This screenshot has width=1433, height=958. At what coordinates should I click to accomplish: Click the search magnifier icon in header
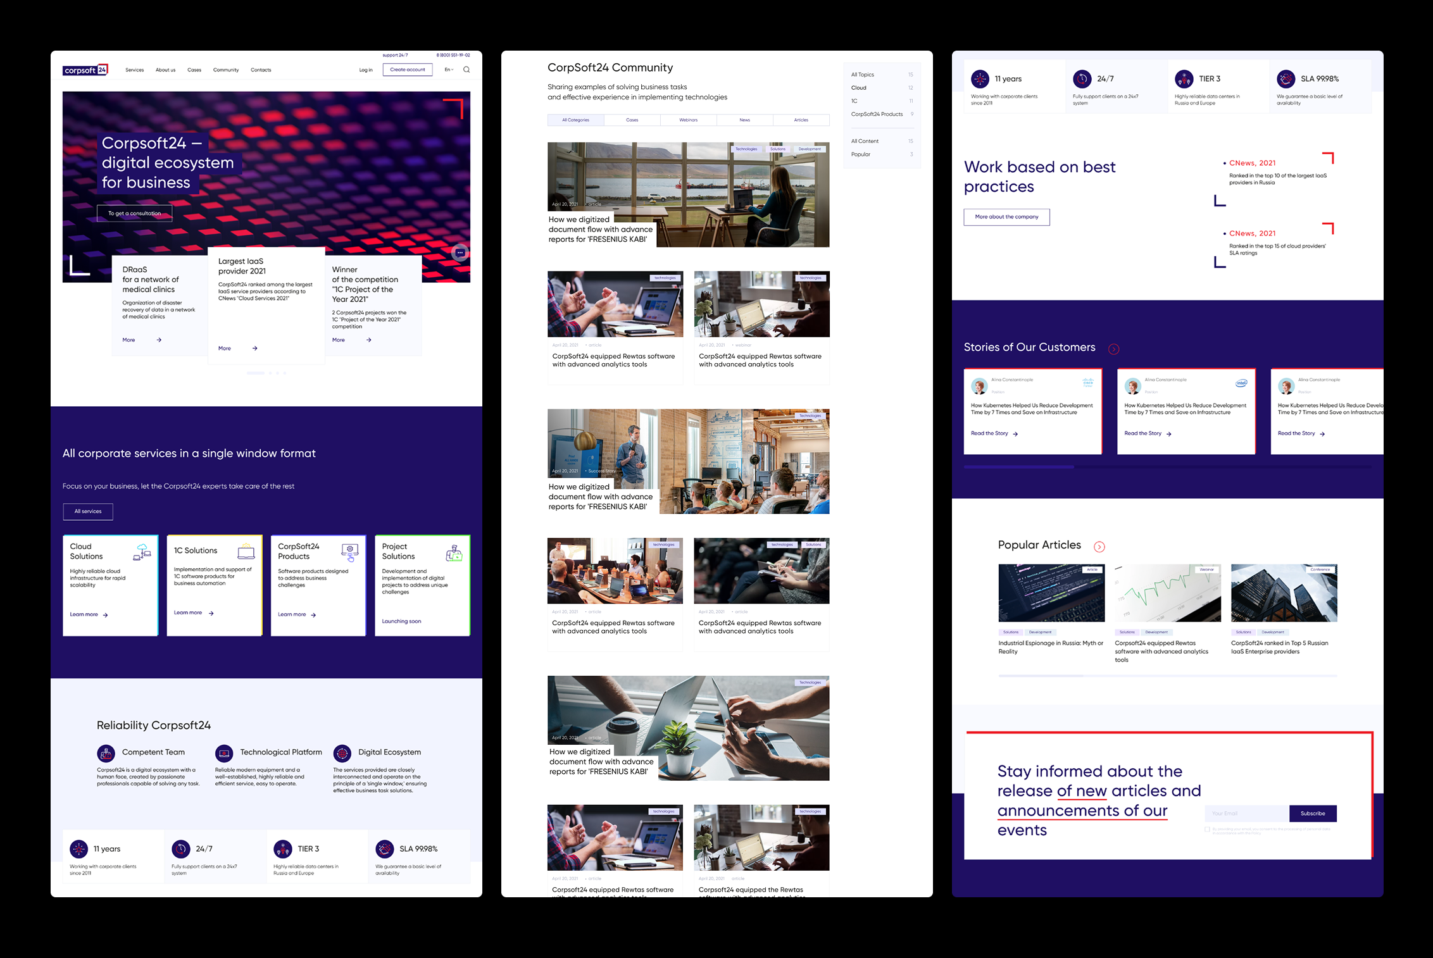point(466,70)
